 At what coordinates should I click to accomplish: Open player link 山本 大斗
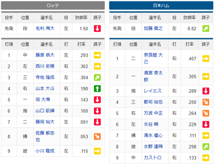point(45,88)
